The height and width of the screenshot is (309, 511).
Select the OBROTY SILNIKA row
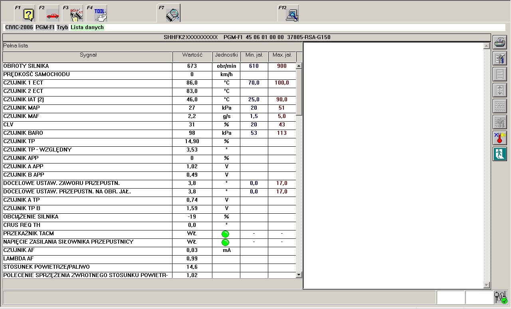149,66
